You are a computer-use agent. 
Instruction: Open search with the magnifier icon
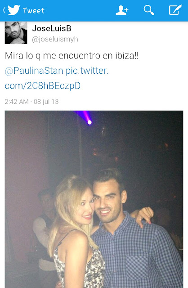point(149,10)
